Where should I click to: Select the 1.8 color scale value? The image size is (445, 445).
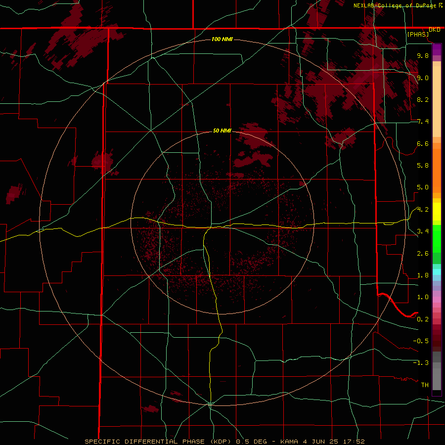click(423, 275)
